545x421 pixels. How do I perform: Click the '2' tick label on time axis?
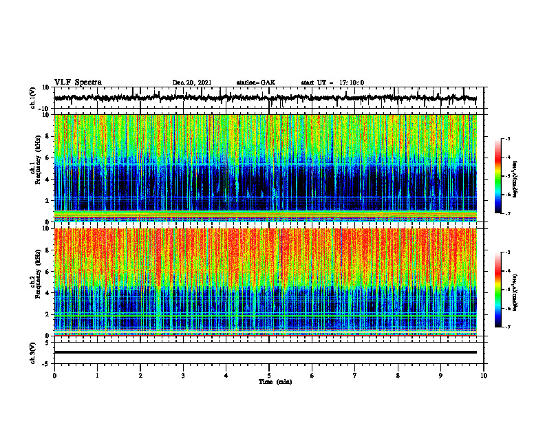(x=140, y=376)
